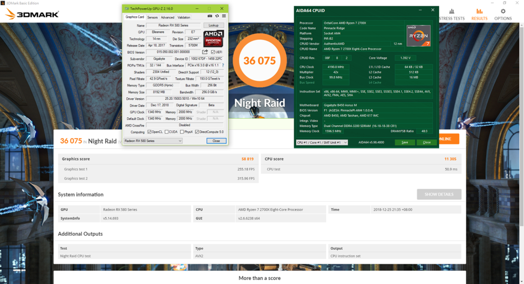This screenshot has width=524, height=284.
Task: Open the CPU #1 / Core #1 selector dropdown
Action: click(x=322, y=142)
